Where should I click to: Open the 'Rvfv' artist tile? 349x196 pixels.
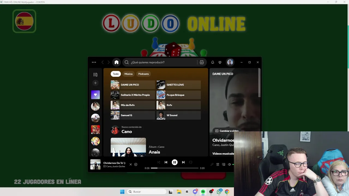point(179,105)
